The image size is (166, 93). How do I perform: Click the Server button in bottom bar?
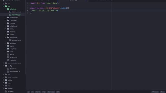tap(38, 92)
